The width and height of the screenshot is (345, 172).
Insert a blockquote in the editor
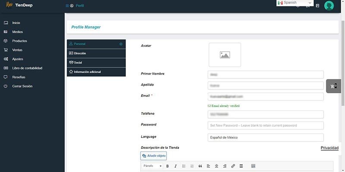point(200,166)
